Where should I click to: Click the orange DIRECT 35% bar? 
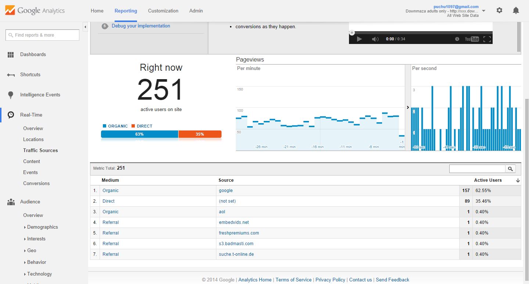pyautogui.click(x=200, y=134)
